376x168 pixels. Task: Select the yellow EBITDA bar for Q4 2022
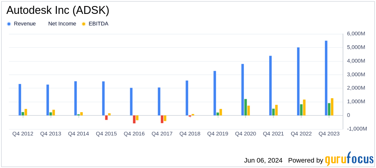pos(304,107)
